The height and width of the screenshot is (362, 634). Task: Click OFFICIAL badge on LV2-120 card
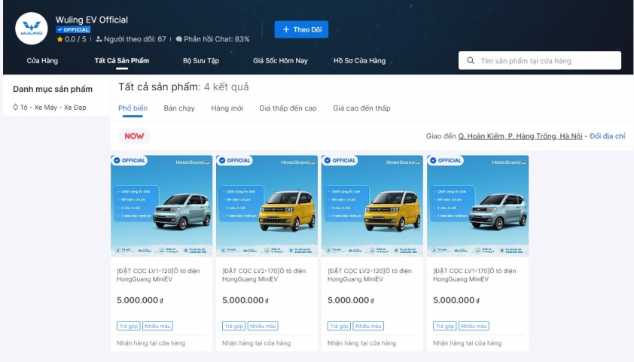[340, 160]
